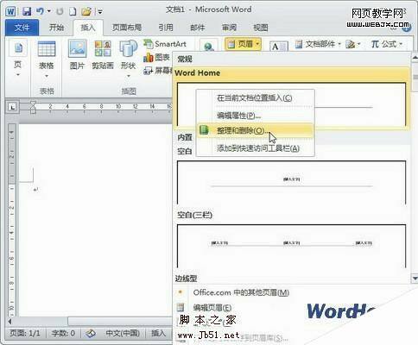This screenshot has height=345, width=418.
Task: Click the 形状 shapes icon
Action: [x=128, y=48]
